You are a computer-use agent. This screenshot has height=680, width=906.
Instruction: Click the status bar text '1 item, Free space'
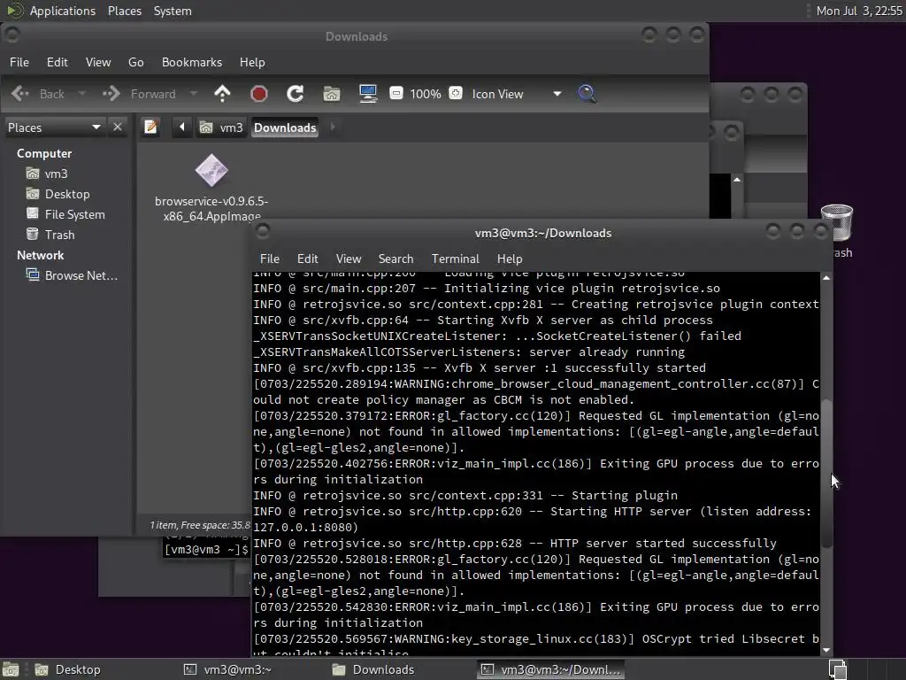[x=200, y=525]
